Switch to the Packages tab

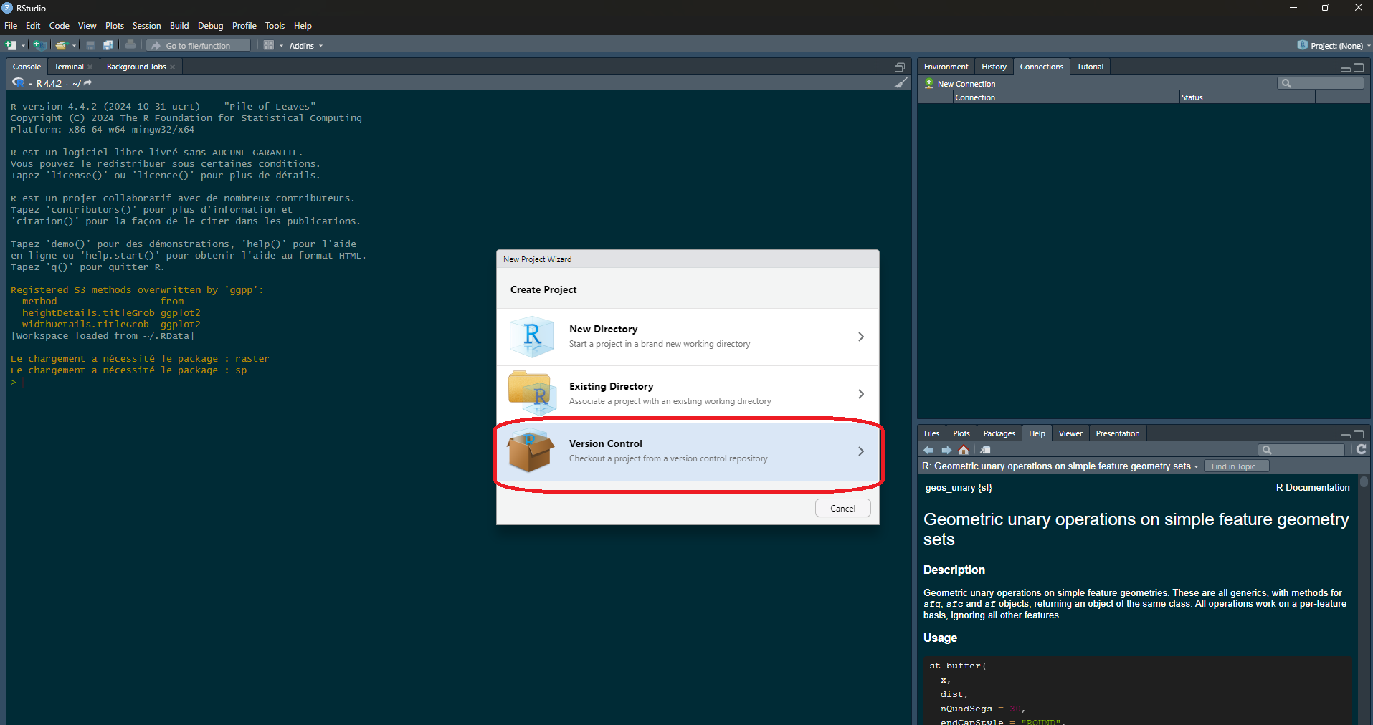[x=999, y=433]
